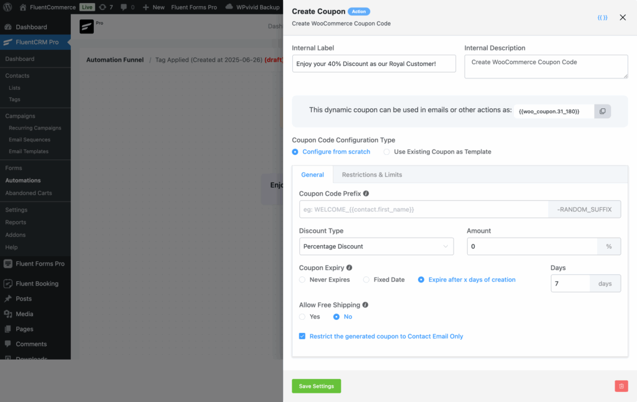Image resolution: width=637 pixels, height=402 pixels.
Task: Click the FluentCommerce home icon
Action: coord(23,7)
